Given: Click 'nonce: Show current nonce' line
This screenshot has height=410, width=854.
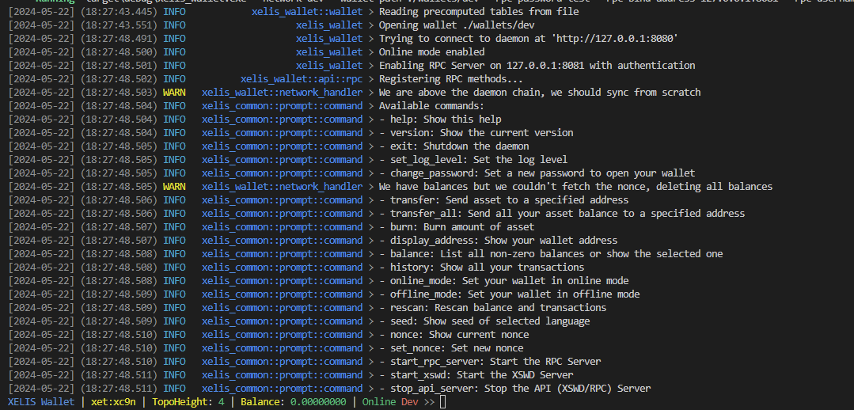Looking at the screenshot, I should point(454,334).
